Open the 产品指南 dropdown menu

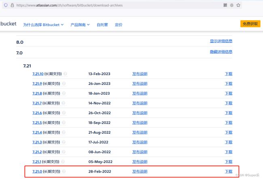[x=80, y=25]
